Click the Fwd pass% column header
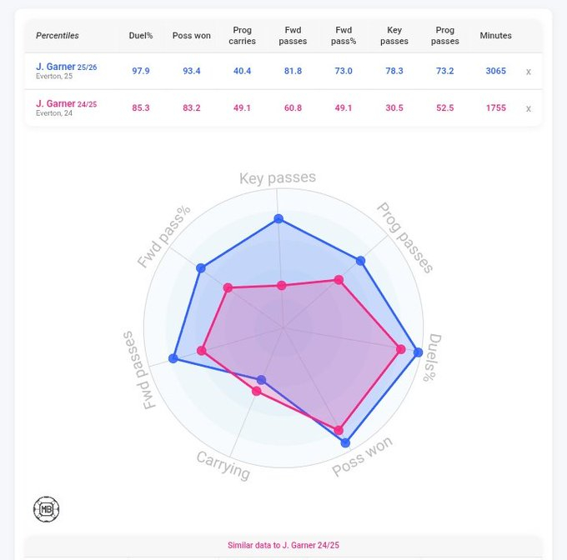 coord(344,36)
